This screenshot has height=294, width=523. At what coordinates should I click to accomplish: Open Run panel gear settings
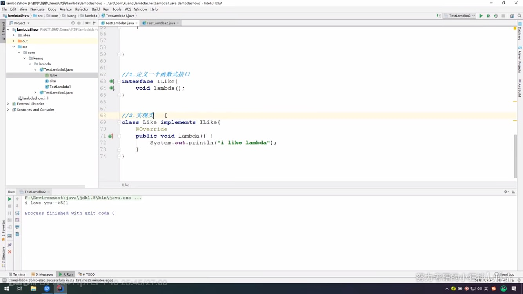(x=506, y=192)
